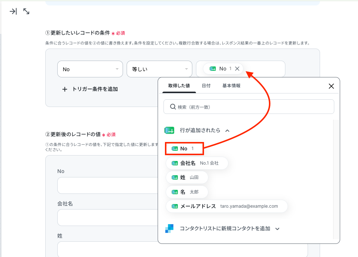Screen dimensions: 358x257
Task: Click the blue app icon beside コンタクトリスト
Action: coord(169,229)
